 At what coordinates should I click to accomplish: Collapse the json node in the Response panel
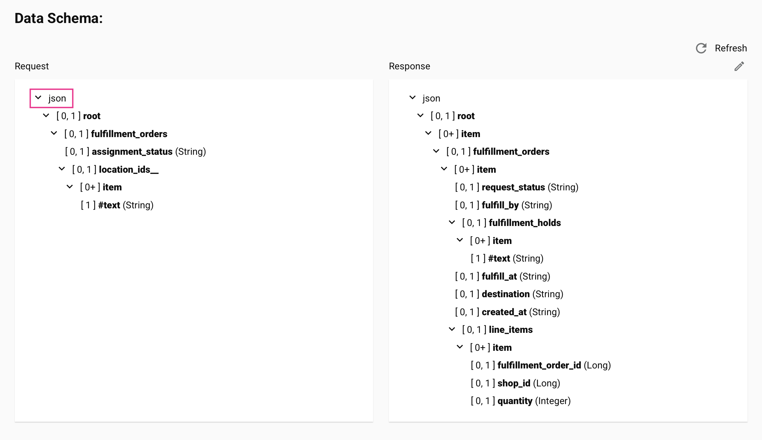point(413,98)
